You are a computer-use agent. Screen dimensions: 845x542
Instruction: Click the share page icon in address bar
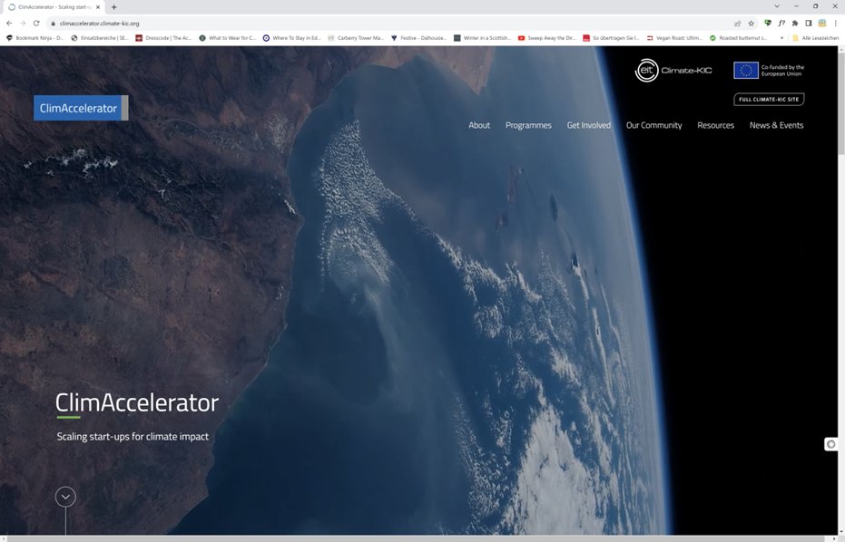click(x=737, y=24)
